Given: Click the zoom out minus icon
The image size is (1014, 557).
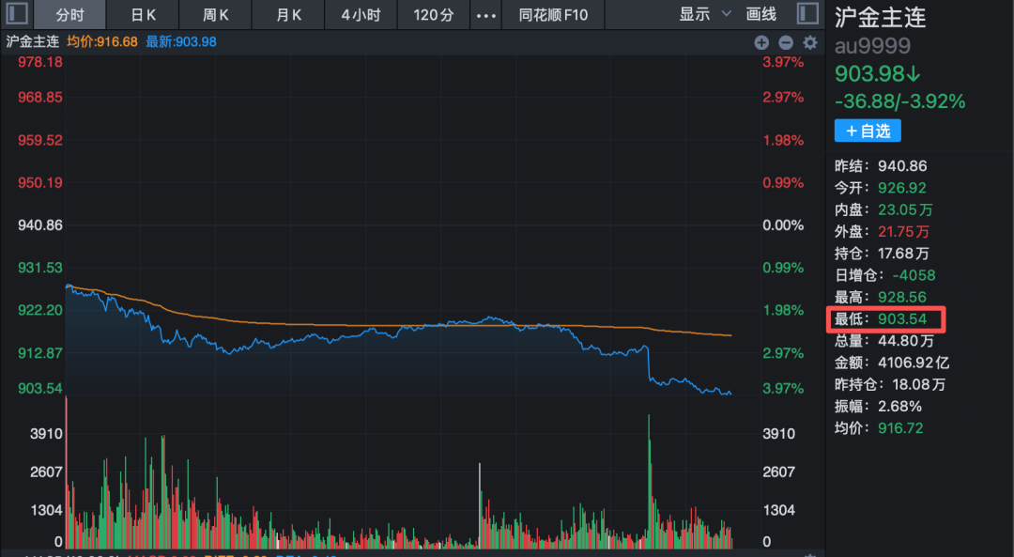Looking at the screenshot, I should pyautogui.click(x=786, y=42).
